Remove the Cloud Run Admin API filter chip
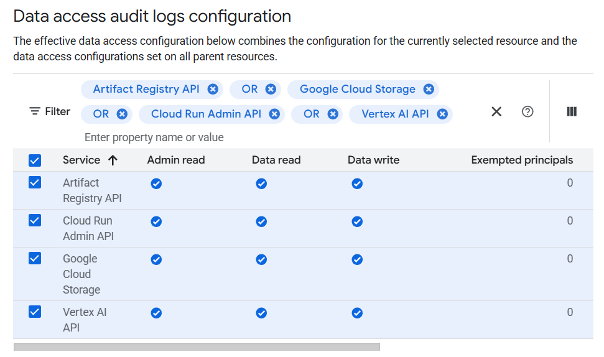 click(x=274, y=114)
